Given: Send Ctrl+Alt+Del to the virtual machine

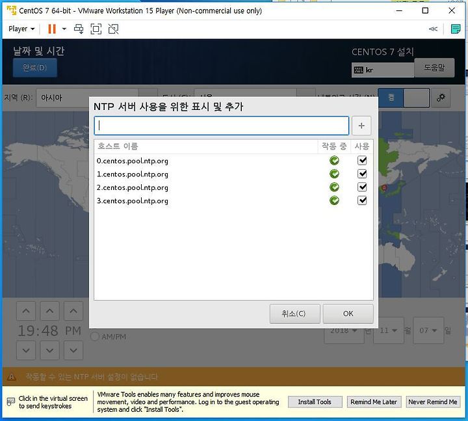Looking at the screenshot, I should [79, 29].
